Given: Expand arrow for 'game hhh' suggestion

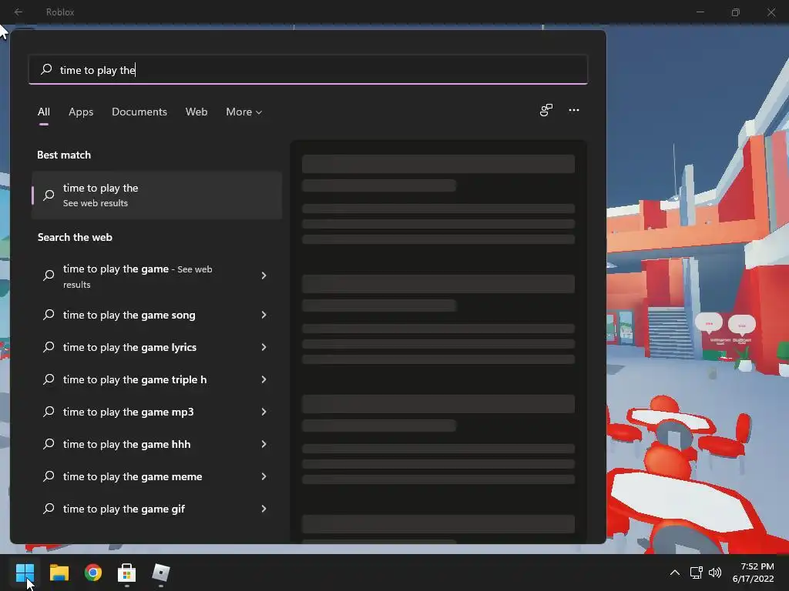Looking at the screenshot, I should (x=264, y=444).
